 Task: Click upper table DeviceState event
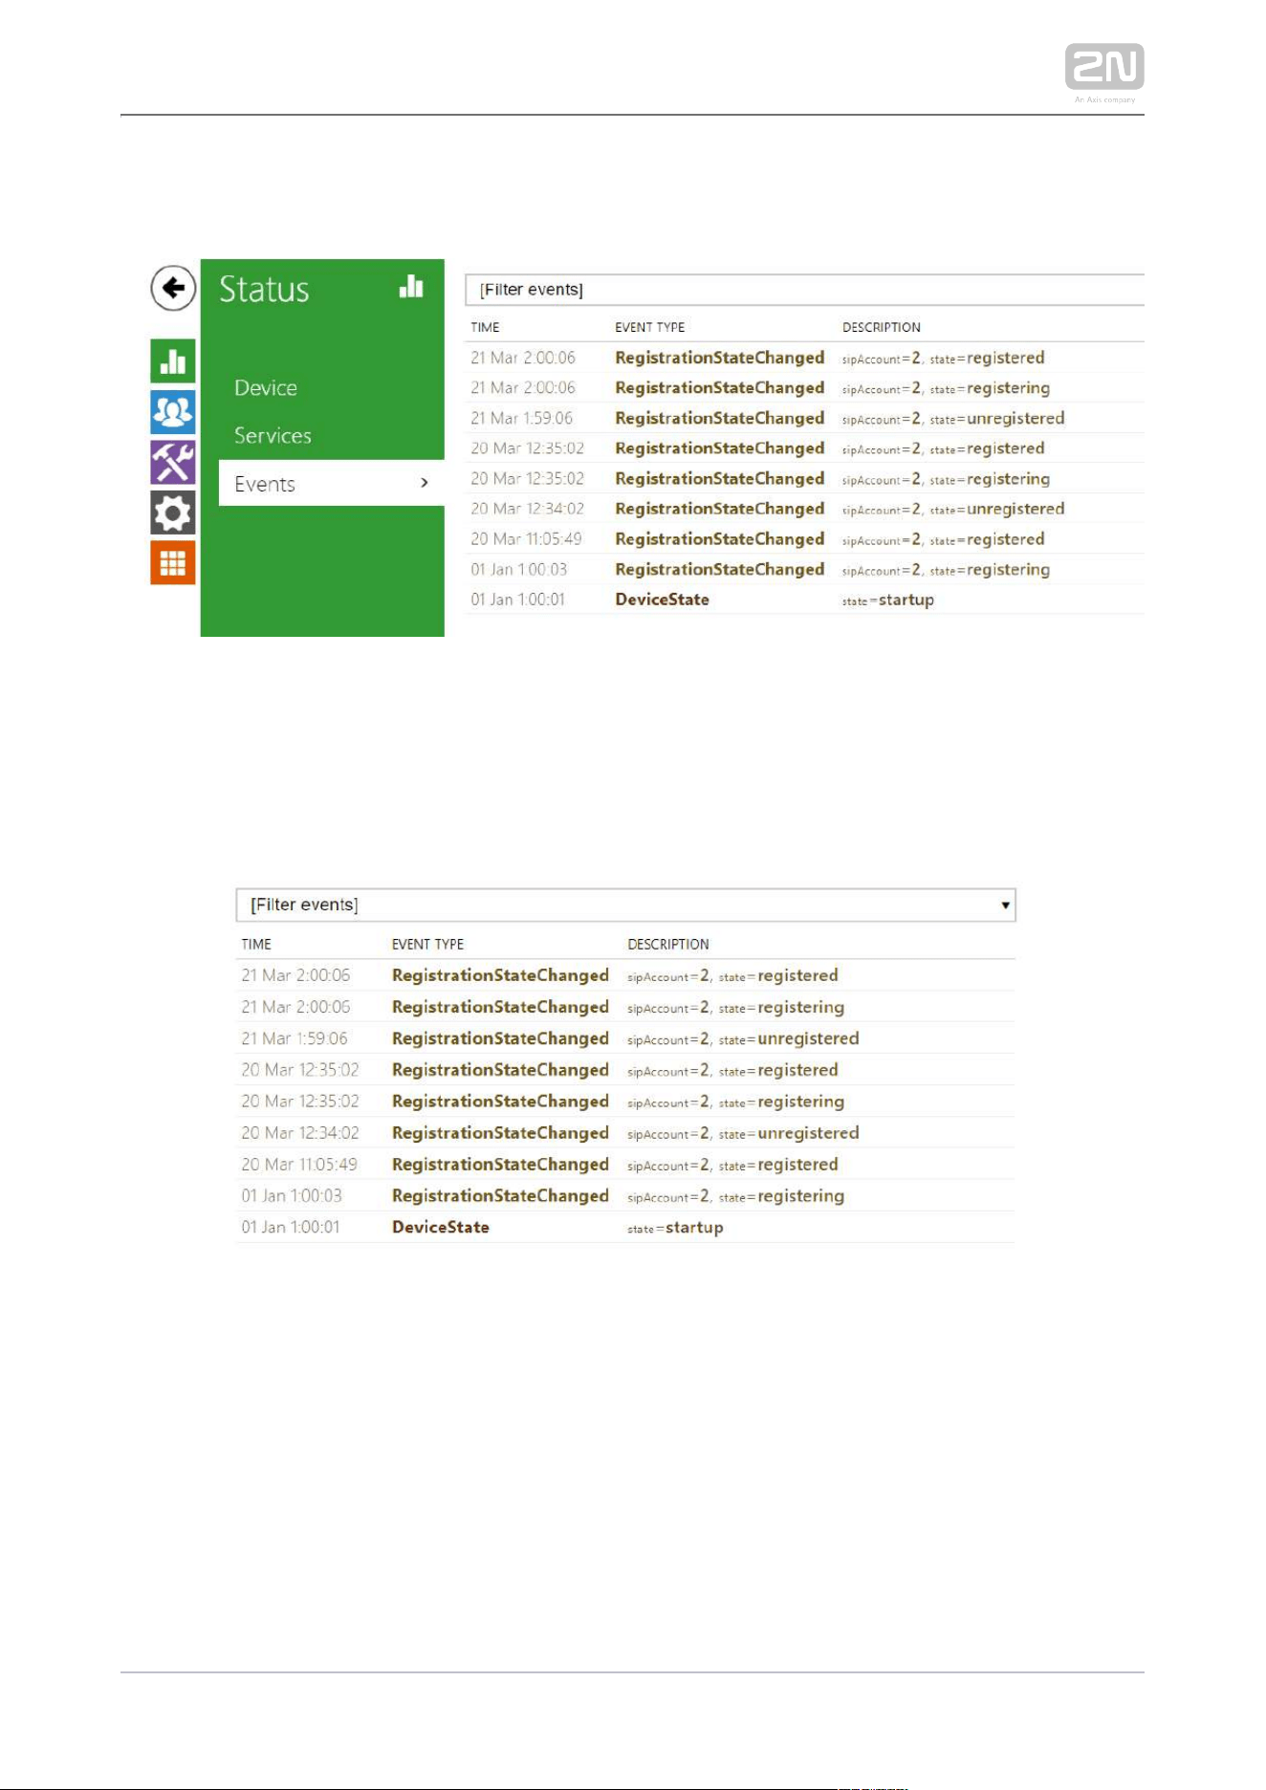(662, 600)
